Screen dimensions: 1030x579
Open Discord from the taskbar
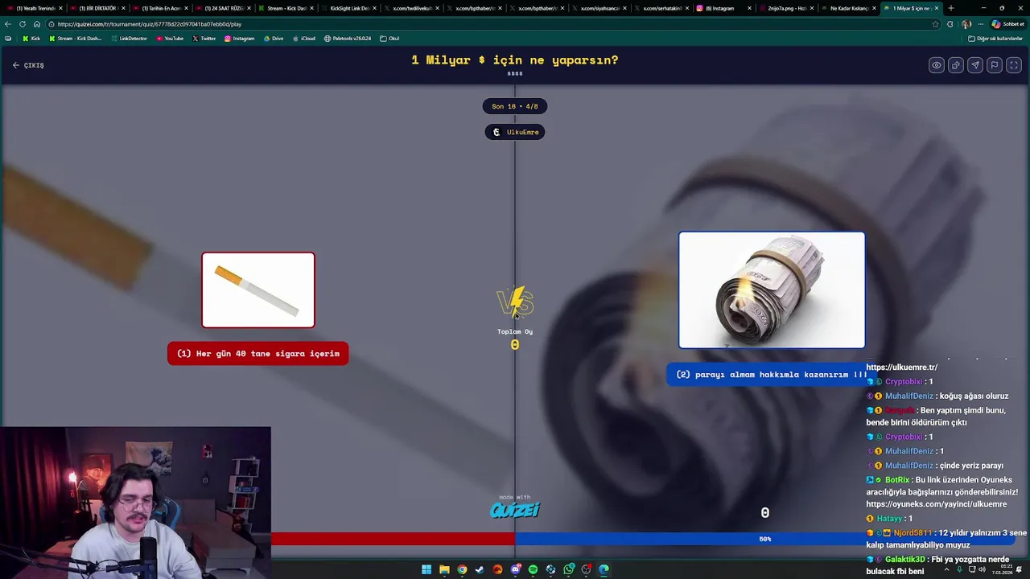[516, 569]
